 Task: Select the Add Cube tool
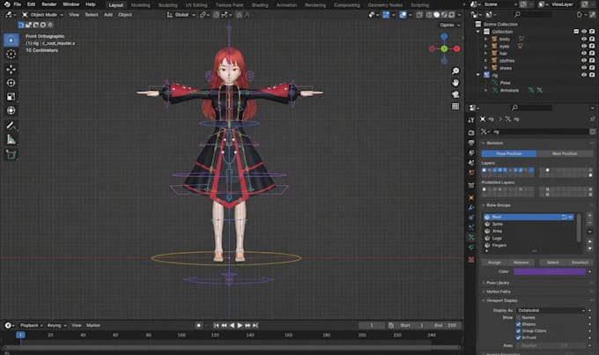[x=11, y=154]
